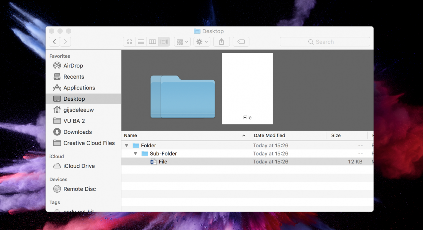Select Cover Flow view mode

[164, 42]
